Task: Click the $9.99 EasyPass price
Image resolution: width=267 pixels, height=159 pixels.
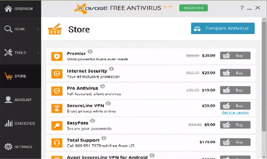Action: pyautogui.click(x=210, y=125)
